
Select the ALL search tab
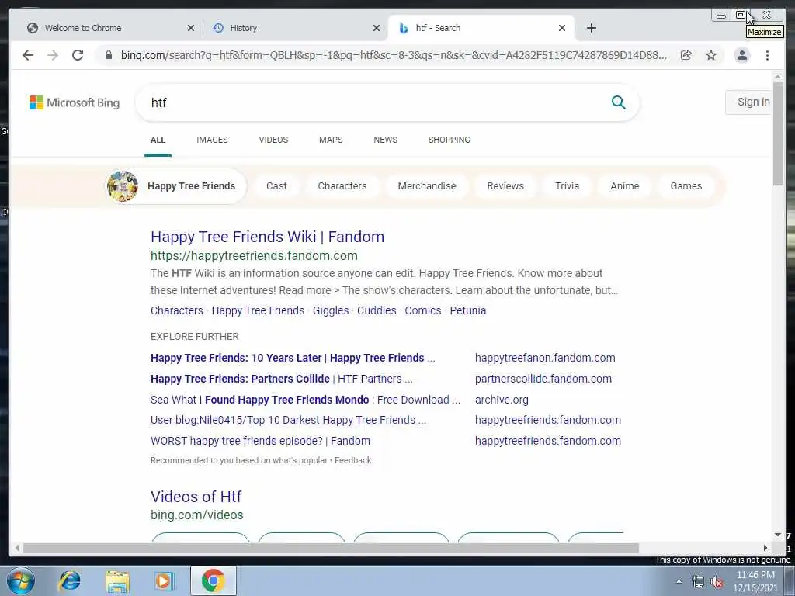pos(158,140)
